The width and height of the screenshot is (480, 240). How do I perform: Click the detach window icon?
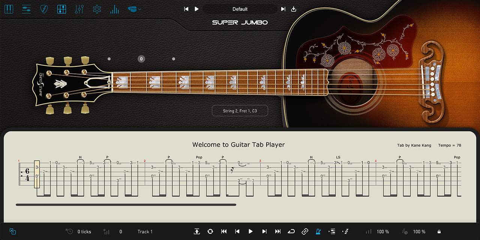point(13,232)
